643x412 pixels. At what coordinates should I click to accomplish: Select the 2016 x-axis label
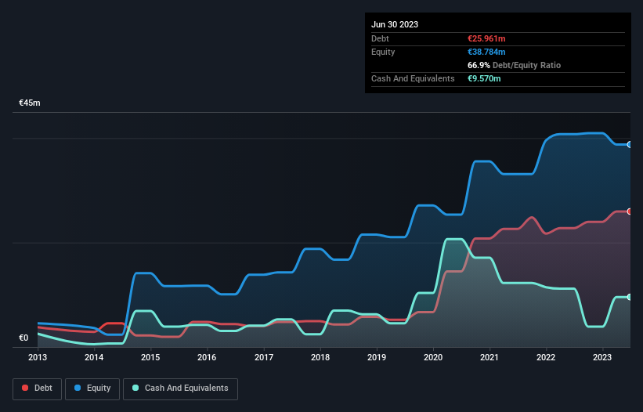207,357
